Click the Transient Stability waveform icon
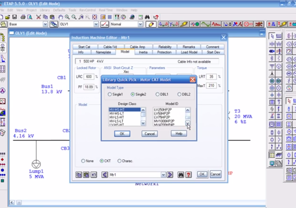The width and height of the screenshot is (296, 208). 216,24
